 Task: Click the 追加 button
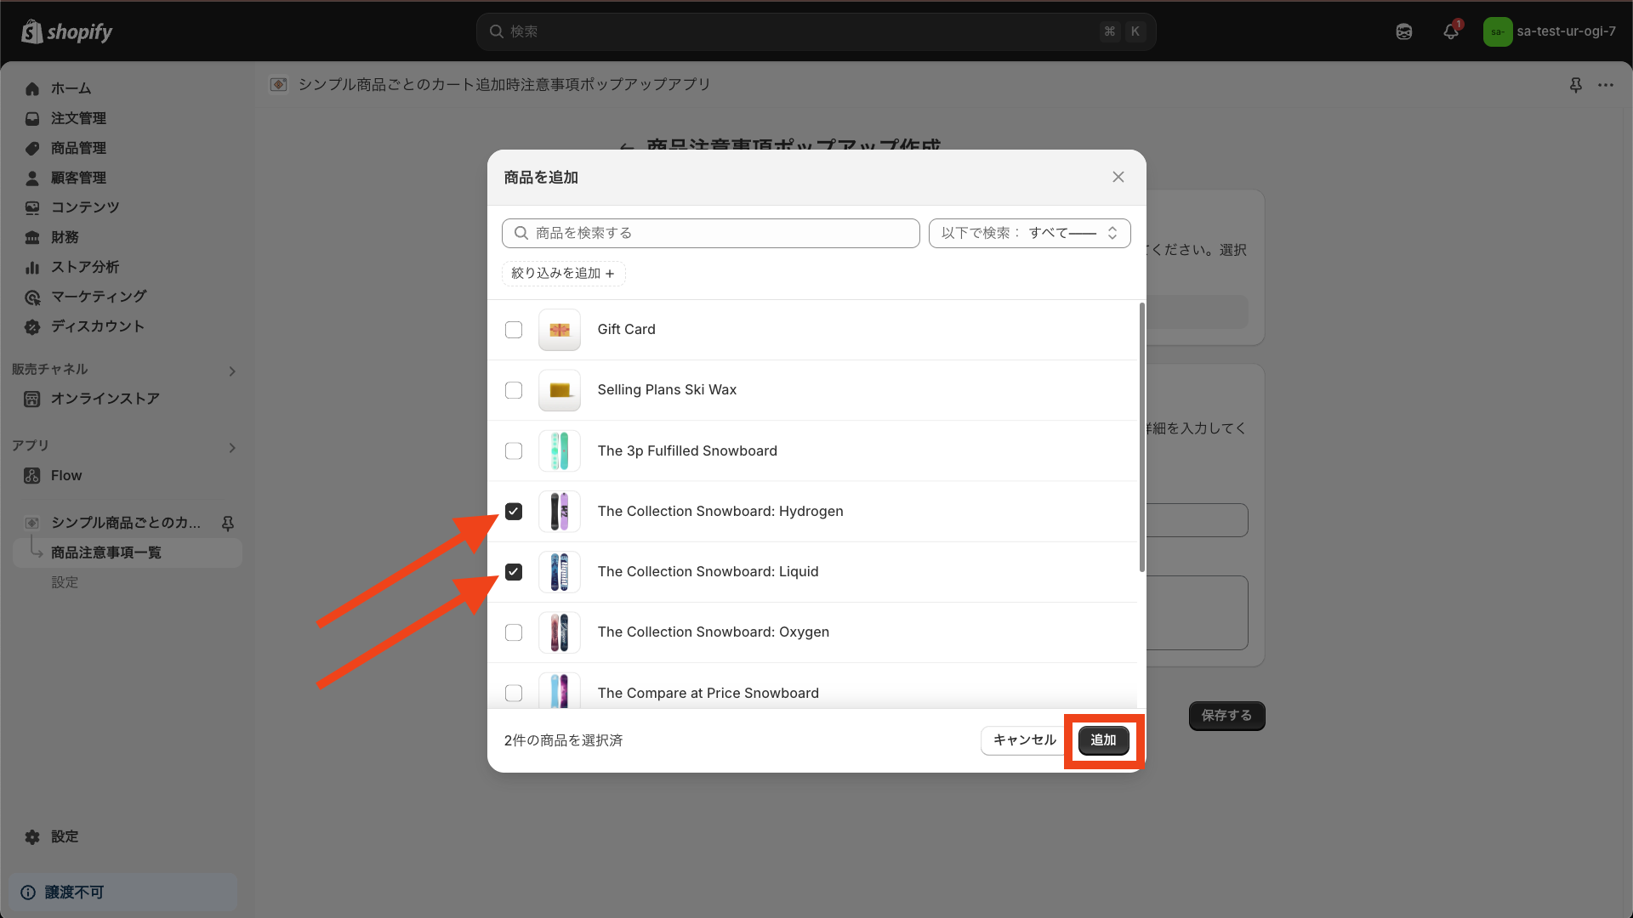point(1103,740)
